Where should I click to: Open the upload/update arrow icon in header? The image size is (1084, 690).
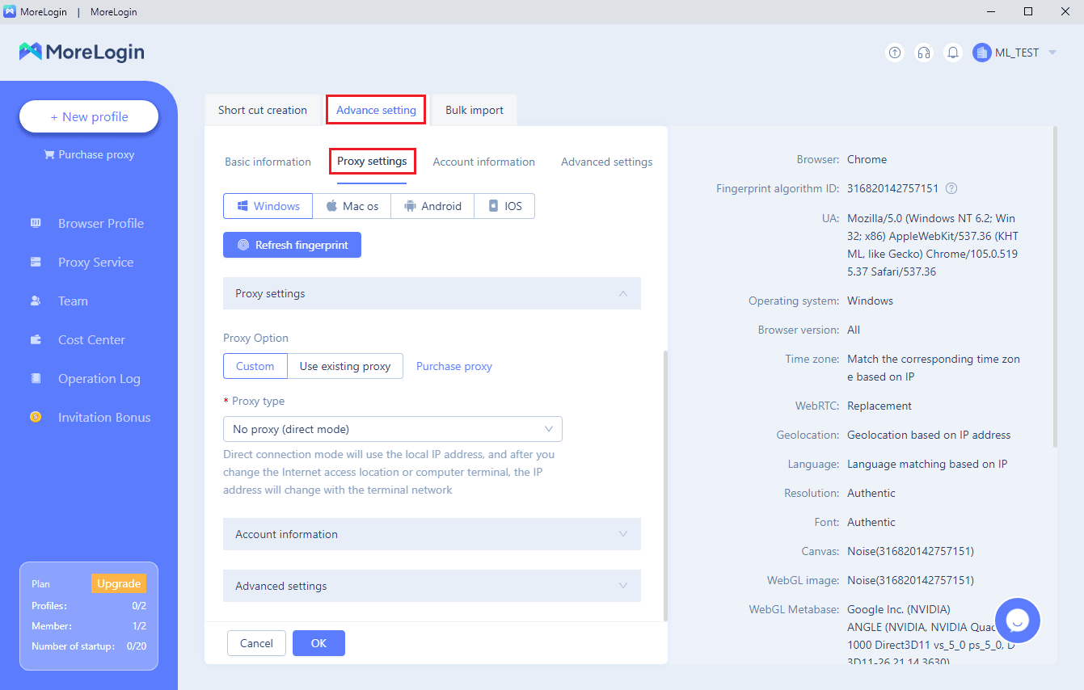click(895, 53)
